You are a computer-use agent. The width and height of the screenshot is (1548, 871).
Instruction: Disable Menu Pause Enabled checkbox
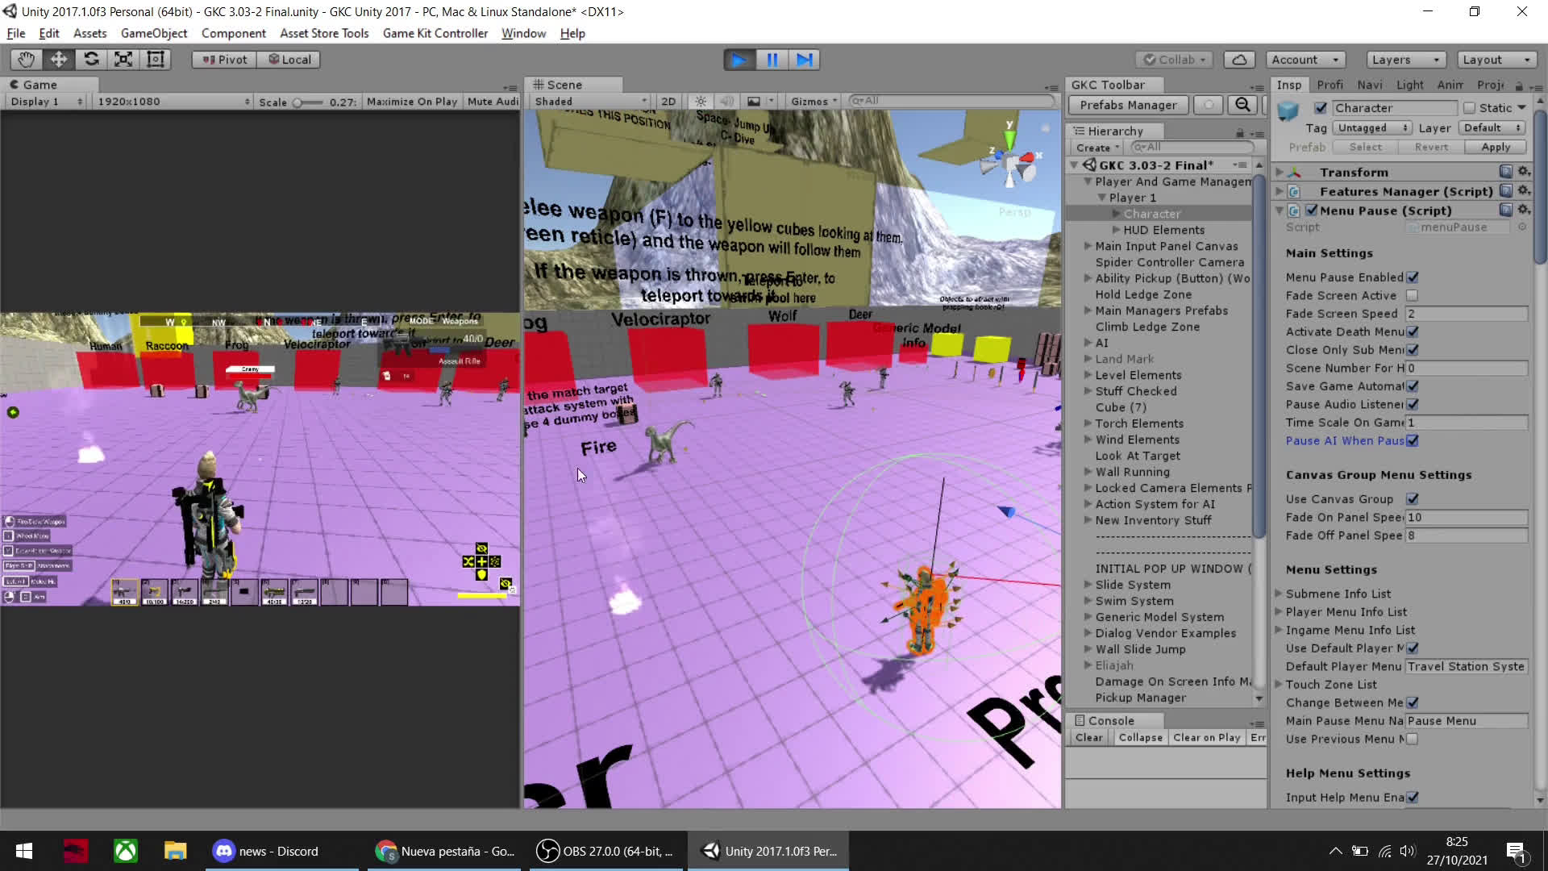click(1413, 277)
